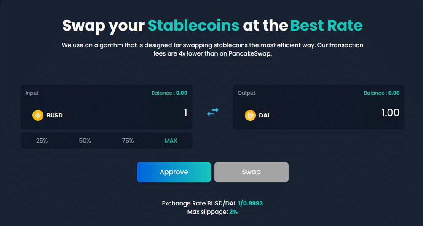Screen dimensions: 423x226
Task: Click the "Output" panel label
Action: click(246, 93)
